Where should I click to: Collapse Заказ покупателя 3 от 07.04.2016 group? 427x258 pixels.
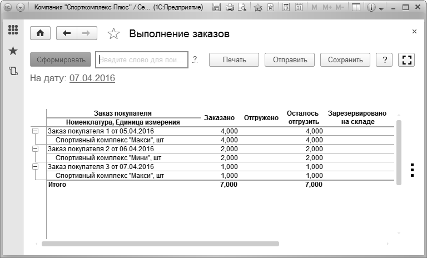[35, 166]
